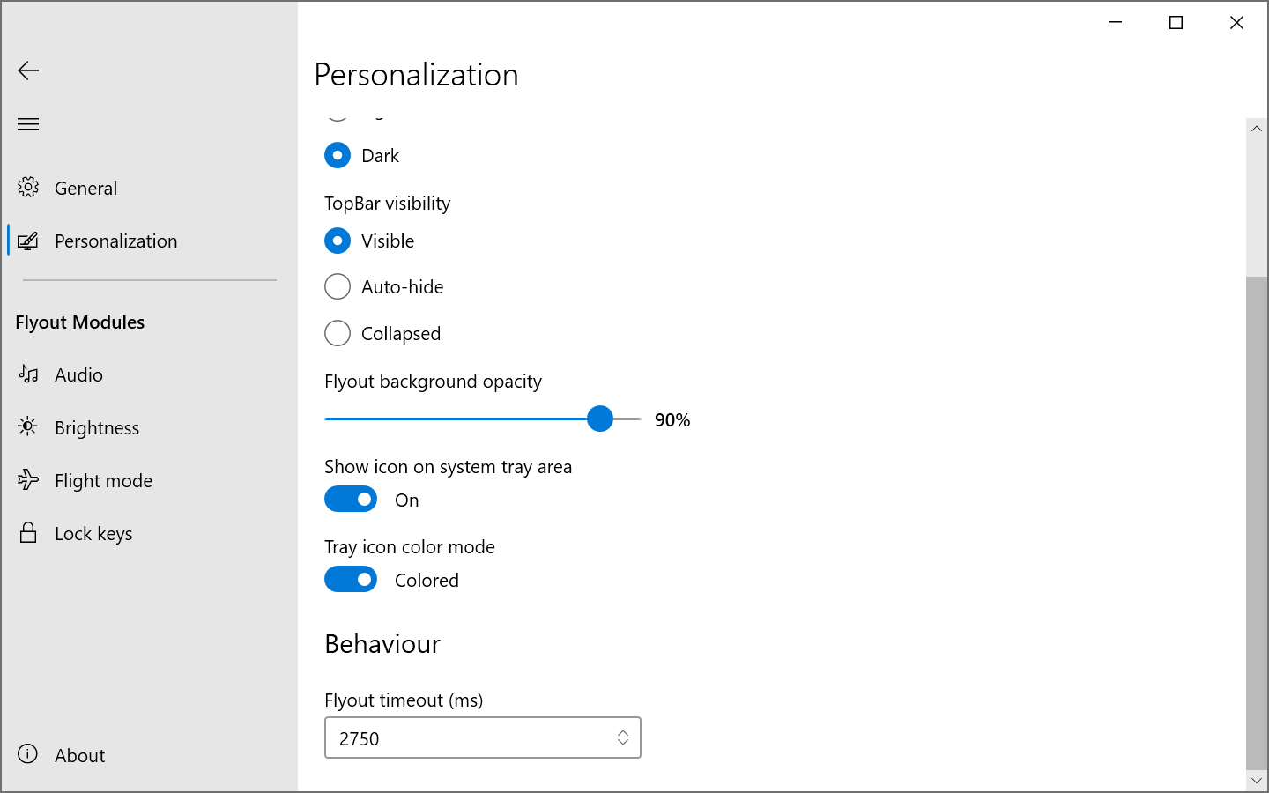Toggle the hamburger navigation menu

28,123
